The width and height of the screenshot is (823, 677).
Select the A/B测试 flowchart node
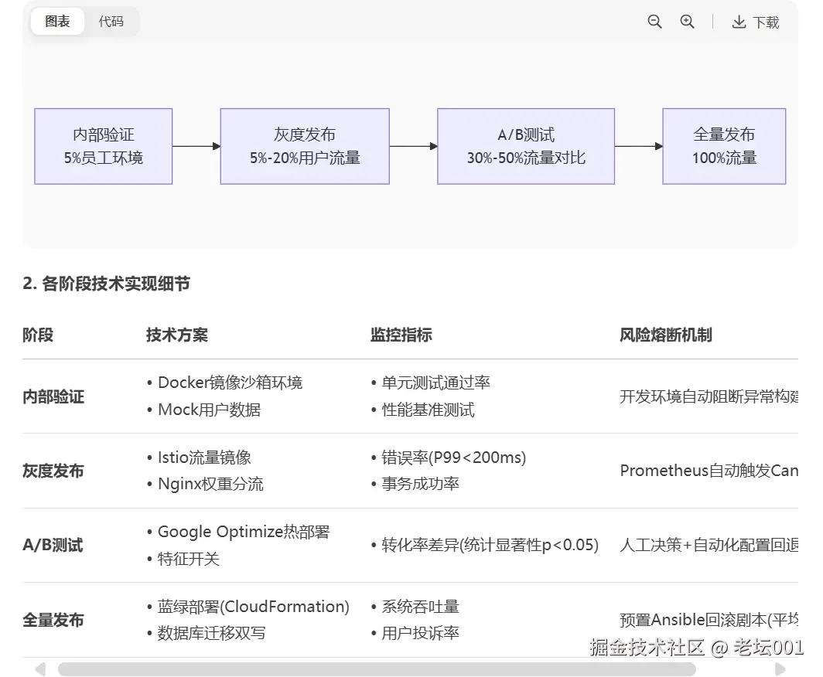tap(526, 145)
